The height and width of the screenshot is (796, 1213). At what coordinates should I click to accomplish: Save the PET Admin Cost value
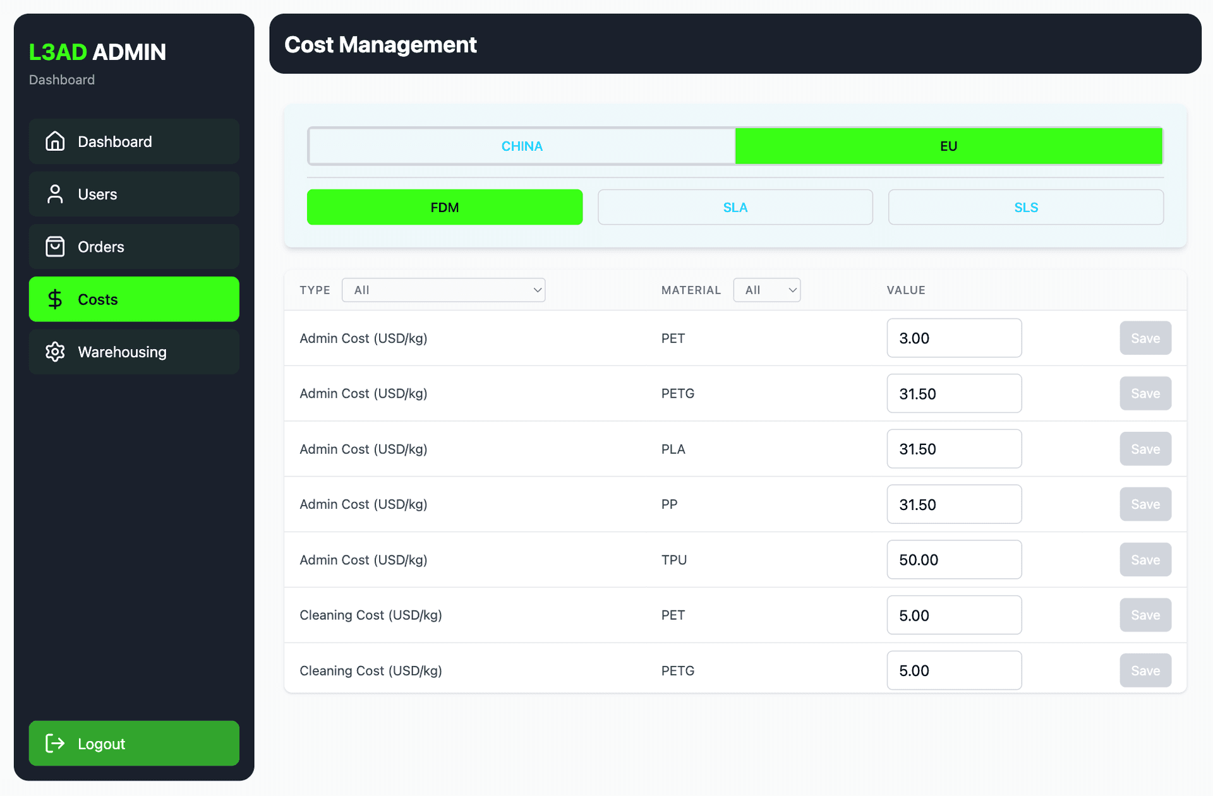click(x=1145, y=338)
